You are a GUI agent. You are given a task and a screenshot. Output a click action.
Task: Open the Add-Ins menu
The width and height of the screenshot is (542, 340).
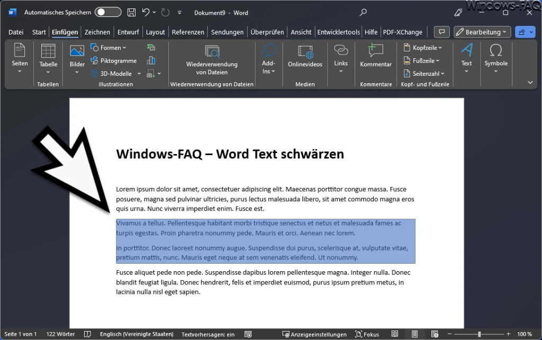click(268, 59)
